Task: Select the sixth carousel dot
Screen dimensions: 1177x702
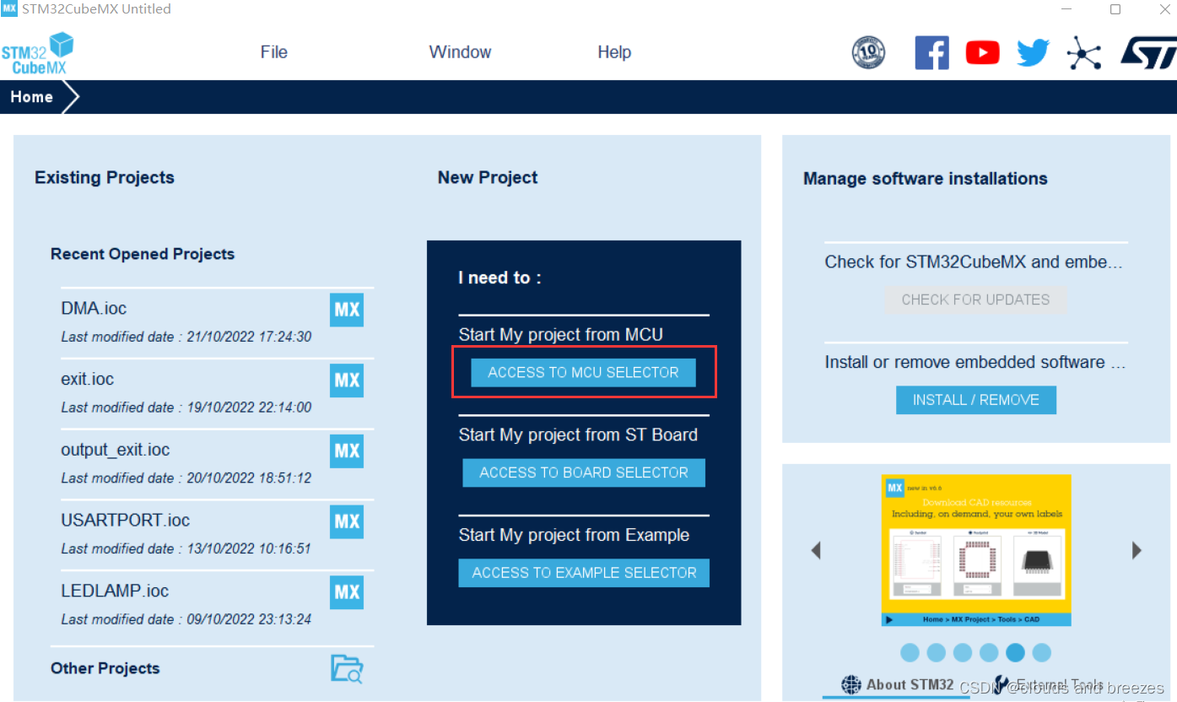Action: tap(1042, 652)
